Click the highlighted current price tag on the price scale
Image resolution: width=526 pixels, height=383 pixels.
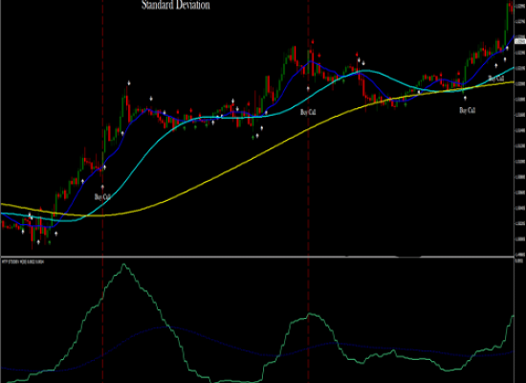[x=519, y=41]
